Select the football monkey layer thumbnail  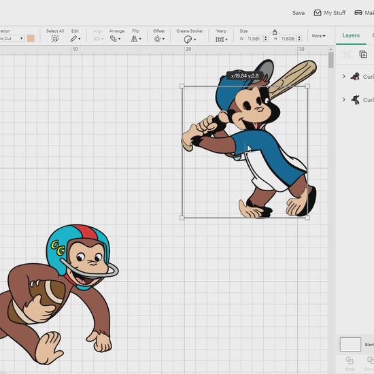(355, 77)
